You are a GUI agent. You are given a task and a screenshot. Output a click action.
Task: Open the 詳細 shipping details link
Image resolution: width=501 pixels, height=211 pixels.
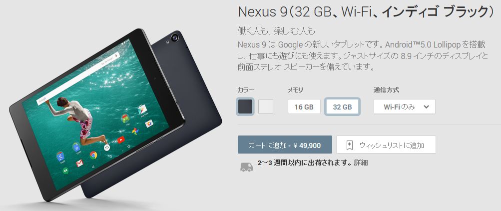pos(361,162)
